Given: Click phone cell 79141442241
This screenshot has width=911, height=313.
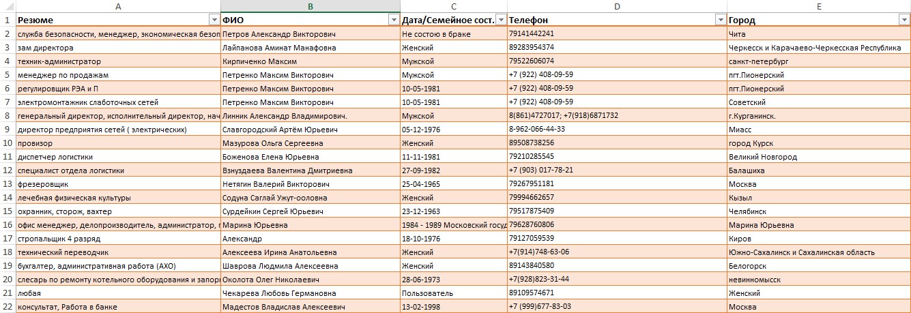Looking at the screenshot, I should point(617,33).
